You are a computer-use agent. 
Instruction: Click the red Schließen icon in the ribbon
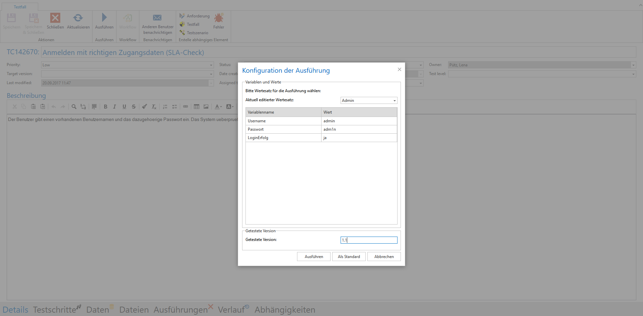pyautogui.click(x=55, y=18)
